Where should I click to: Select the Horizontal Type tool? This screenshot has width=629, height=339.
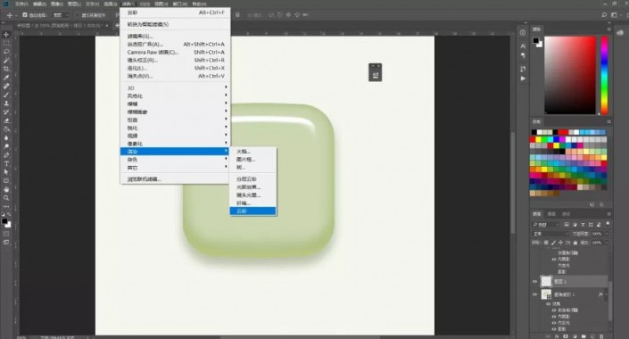click(x=6, y=163)
